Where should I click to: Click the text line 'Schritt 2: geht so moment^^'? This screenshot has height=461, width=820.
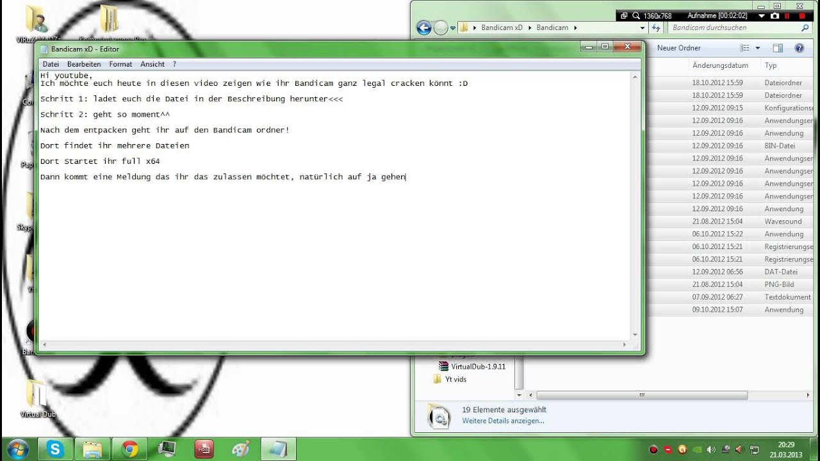[105, 115]
